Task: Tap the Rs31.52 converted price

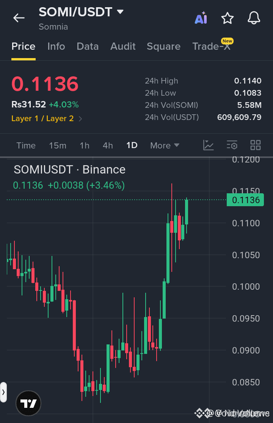Action: pos(28,104)
